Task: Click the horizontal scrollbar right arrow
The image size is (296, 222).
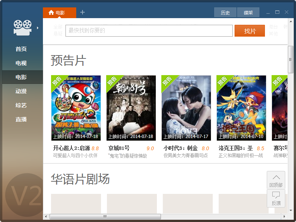Action: point(284,216)
